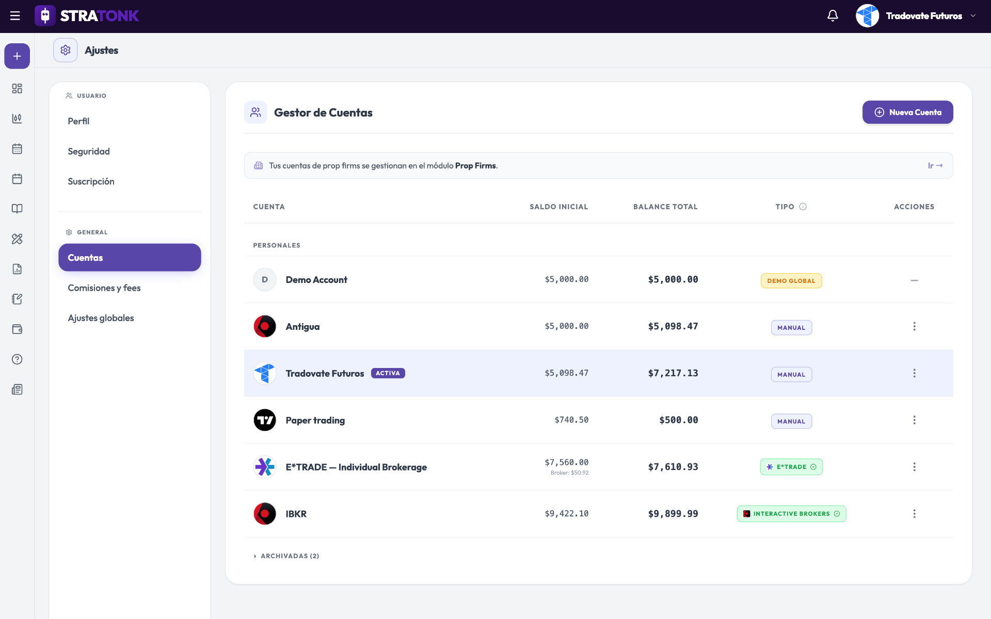Open the open-book journal icon in sidebar
Screen dimensions: 991x619
click(x=17, y=209)
